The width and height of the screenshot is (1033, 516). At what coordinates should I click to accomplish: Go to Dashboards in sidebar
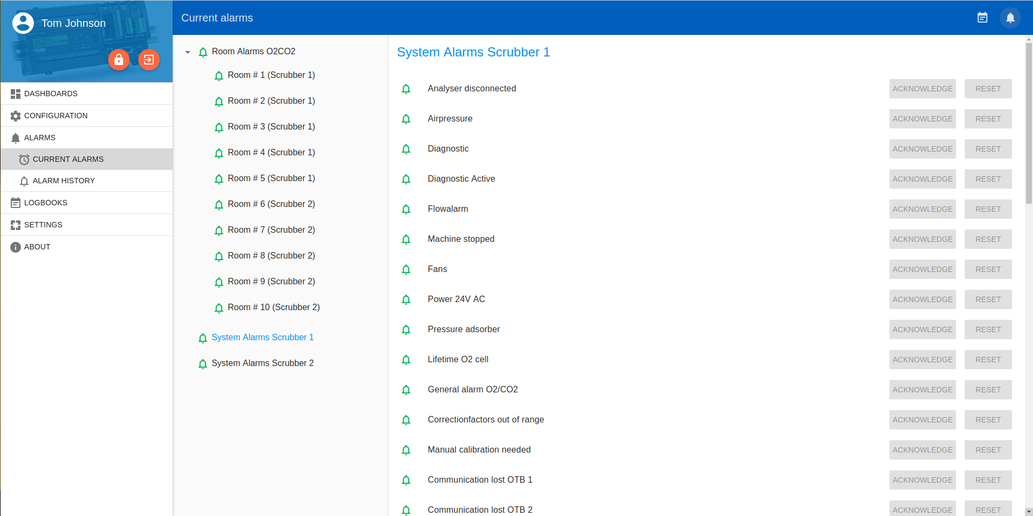[x=51, y=94]
